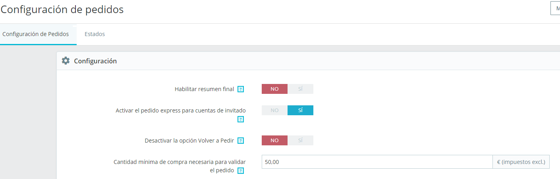Click the Cantidad mínima de compra label
Viewport: 560px width, 179px height.
180,162
